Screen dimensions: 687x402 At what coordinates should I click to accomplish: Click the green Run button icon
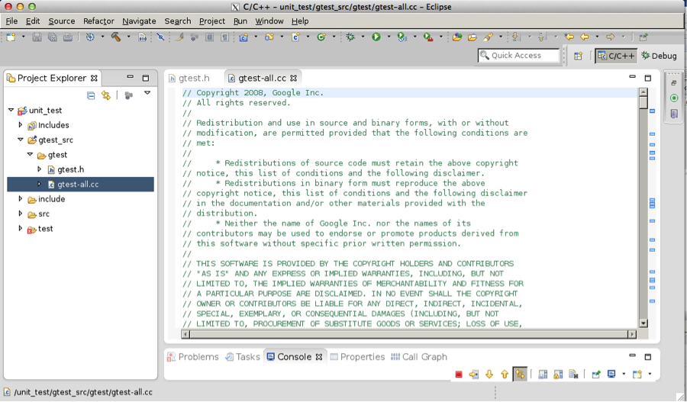click(376, 37)
